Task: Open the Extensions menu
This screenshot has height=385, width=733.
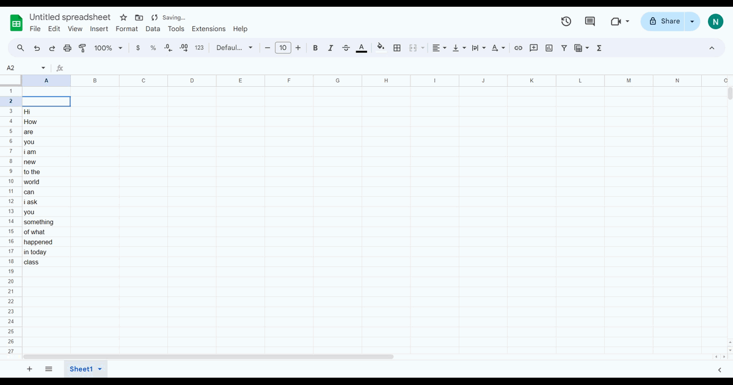Action: (x=208, y=29)
